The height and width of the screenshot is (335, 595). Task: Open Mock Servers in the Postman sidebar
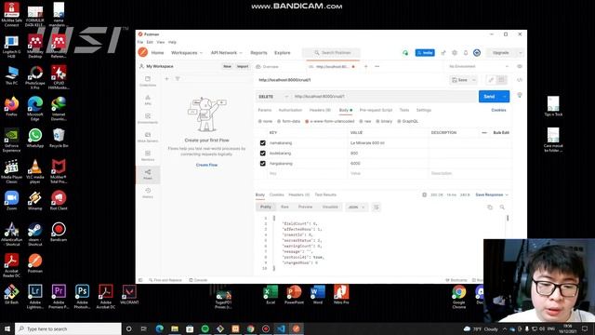(148, 137)
